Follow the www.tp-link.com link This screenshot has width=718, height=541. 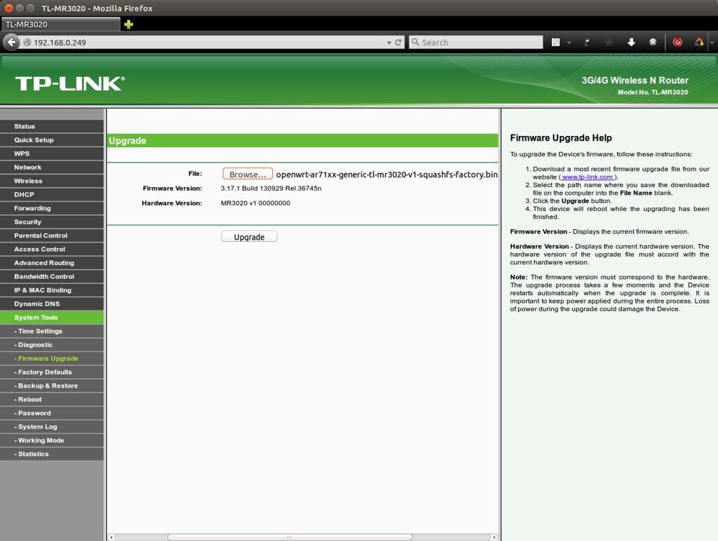pos(587,177)
